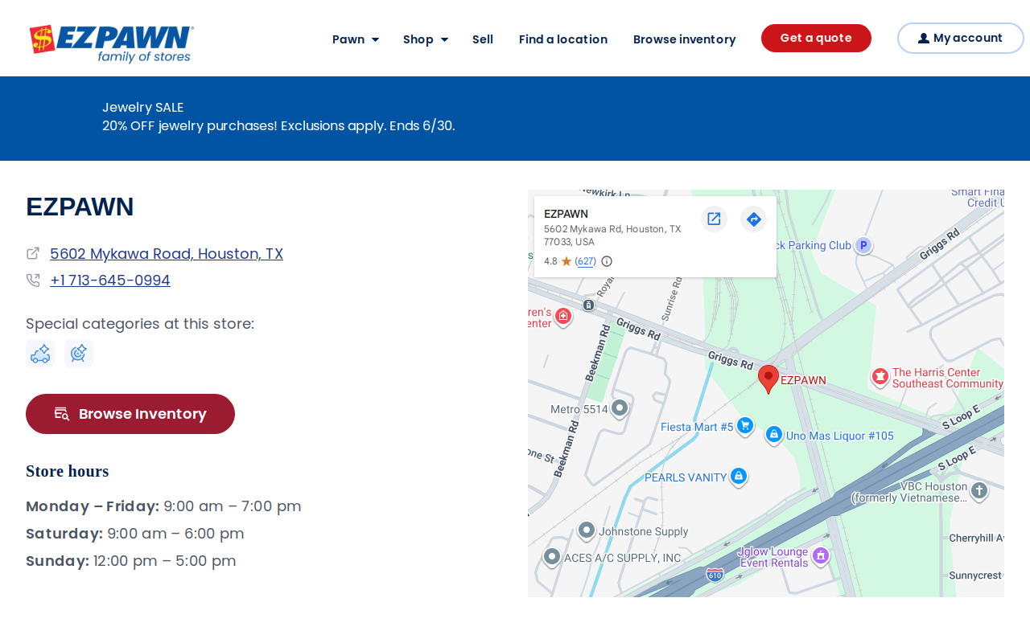Image resolution: width=1030 pixels, height=643 pixels.
Task: Click the second special category icon
Action: 79,354
